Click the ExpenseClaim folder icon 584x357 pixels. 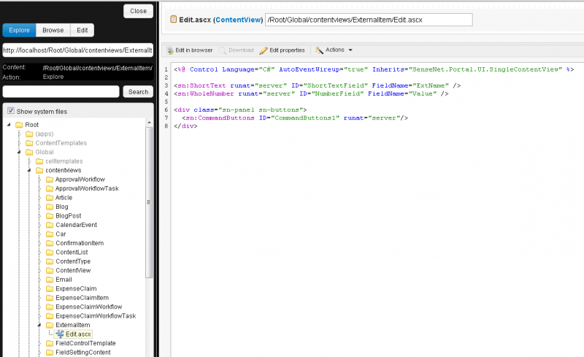point(50,289)
